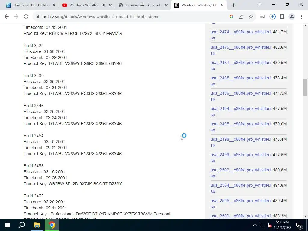Image resolution: width=308 pixels, height=231 pixels.
Task: Click product key QB2BW-8PJ2D-9X7JK-BCCRT-D233Y
Action: point(85,184)
